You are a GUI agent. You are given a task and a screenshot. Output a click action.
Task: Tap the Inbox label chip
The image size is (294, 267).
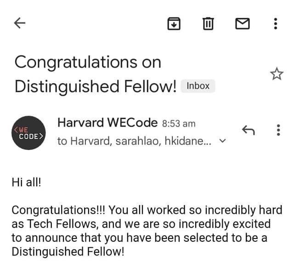[x=198, y=86]
